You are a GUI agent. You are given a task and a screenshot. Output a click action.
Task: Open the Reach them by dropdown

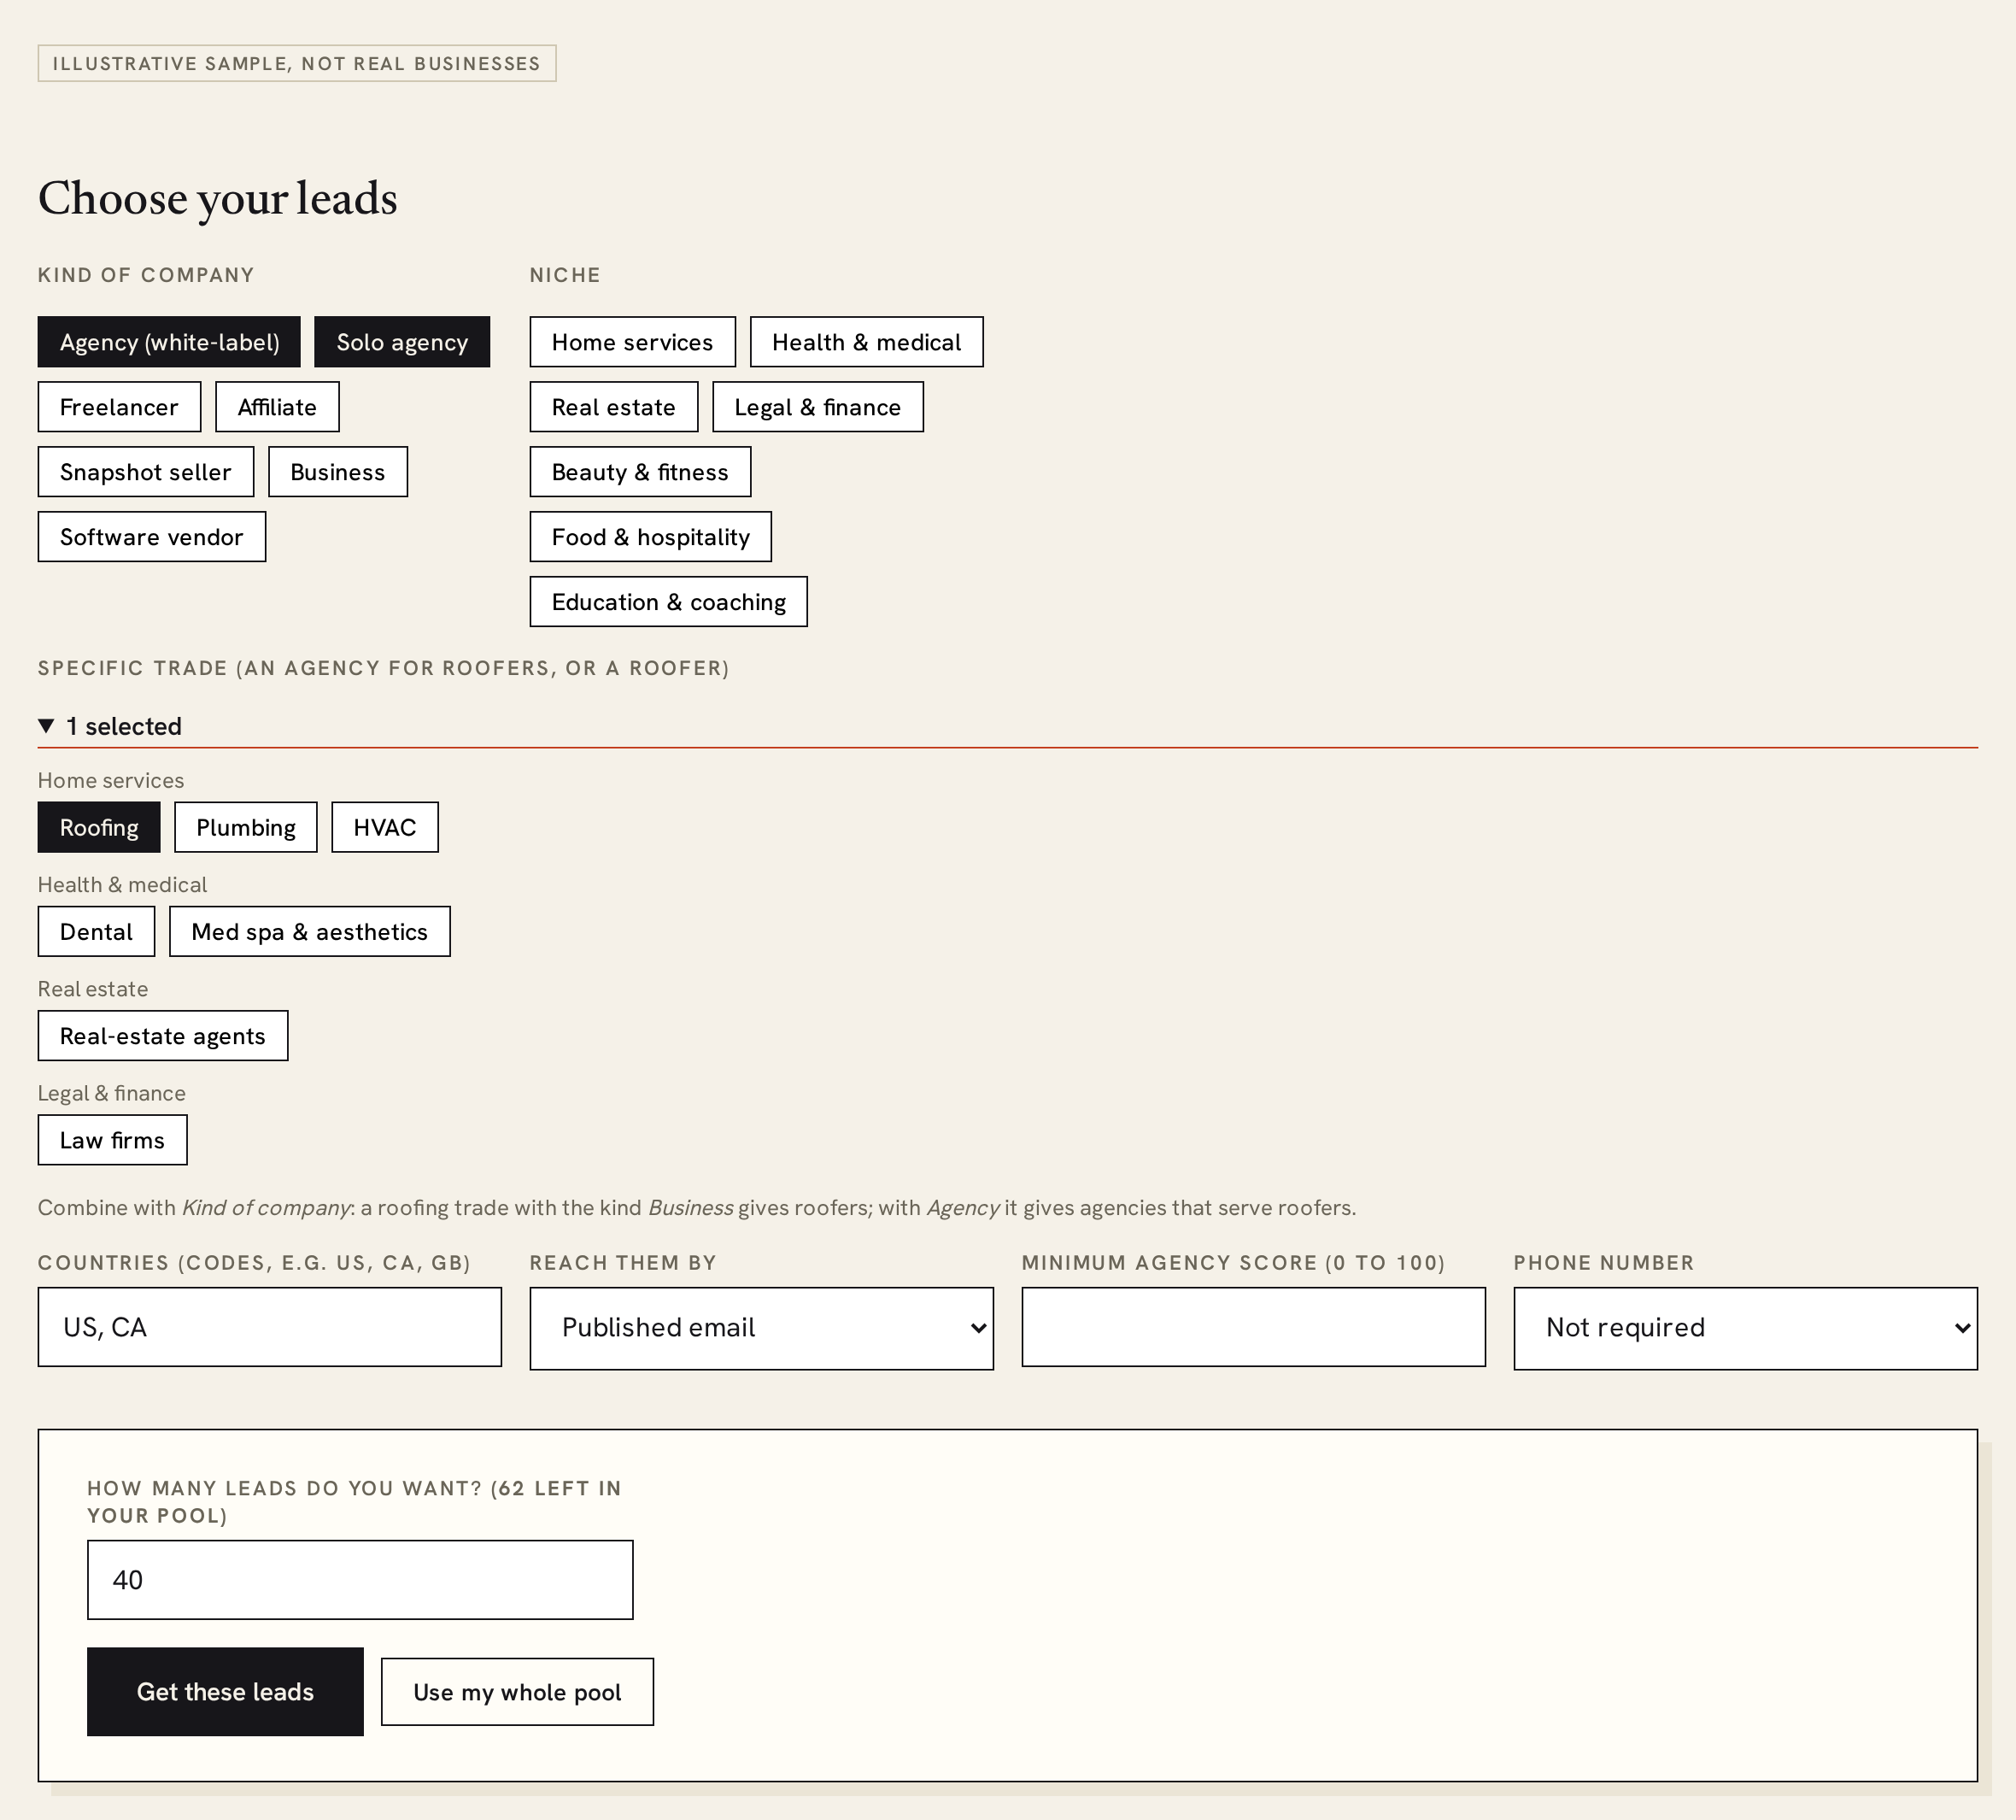click(762, 1328)
